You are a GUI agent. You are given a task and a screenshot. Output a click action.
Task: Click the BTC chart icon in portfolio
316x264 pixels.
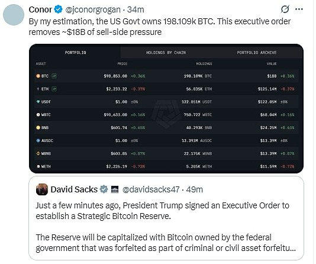pyautogui.click(x=54, y=76)
